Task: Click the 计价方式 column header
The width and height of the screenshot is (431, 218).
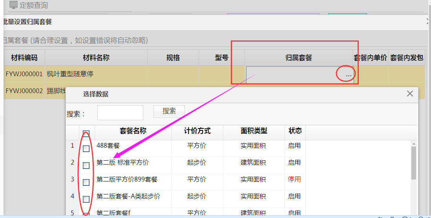Action: (197, 131)
